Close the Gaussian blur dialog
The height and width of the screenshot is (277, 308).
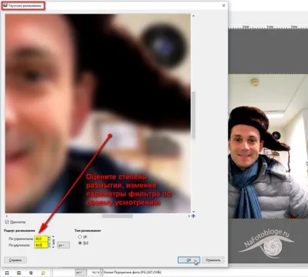[x=224, y=5]
